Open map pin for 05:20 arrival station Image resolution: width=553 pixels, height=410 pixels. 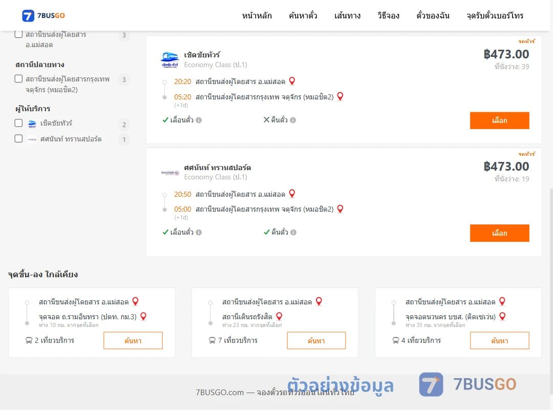[341, 96]
